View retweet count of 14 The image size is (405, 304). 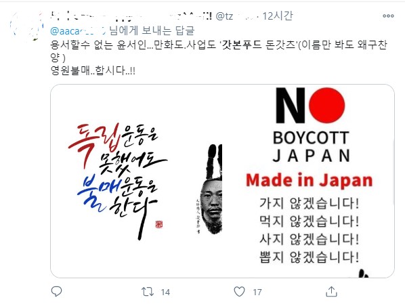coord(165,292)
